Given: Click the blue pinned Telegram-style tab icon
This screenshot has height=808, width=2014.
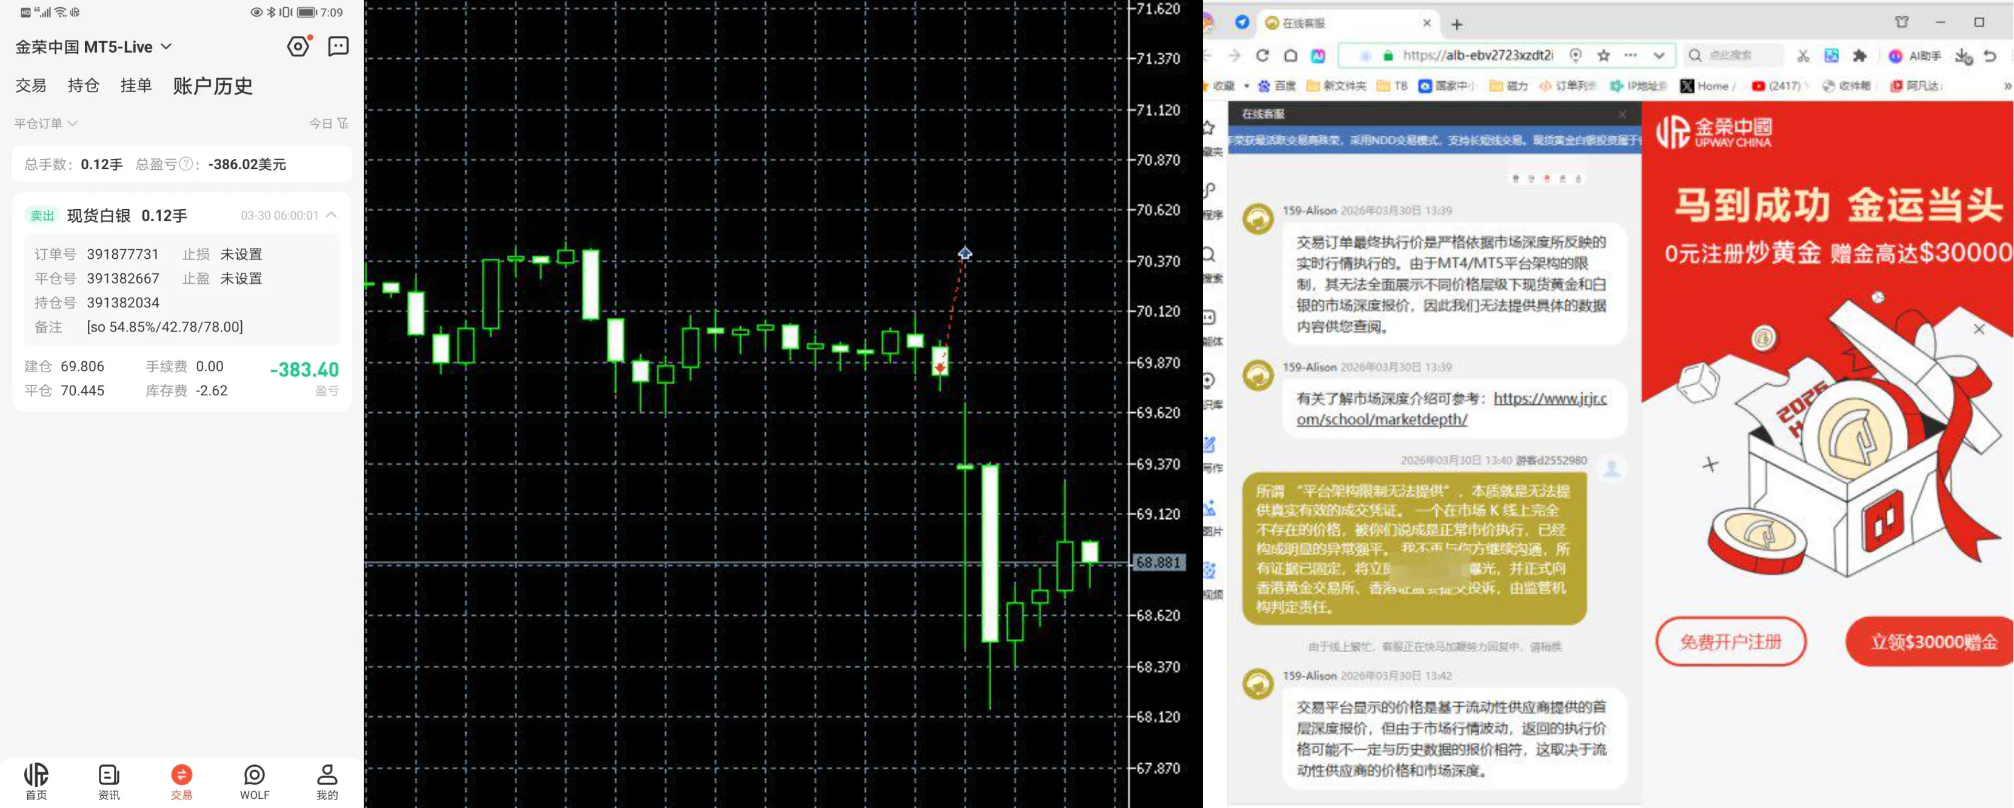Looking at the screenshot, I should tap(1242, 22).
